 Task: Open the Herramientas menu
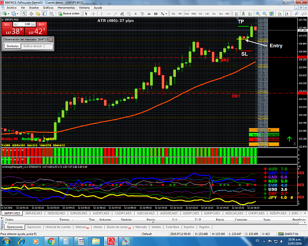67,8
